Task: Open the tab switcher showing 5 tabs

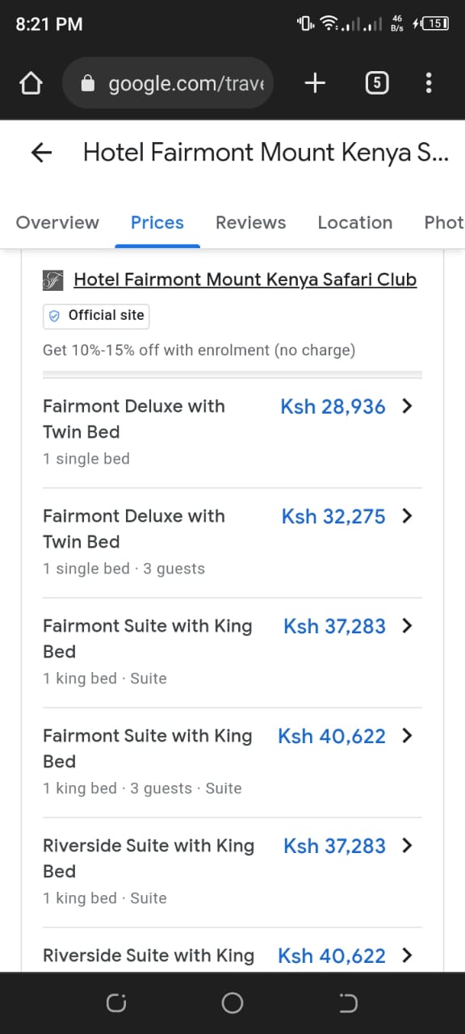Action: point(376,82)
